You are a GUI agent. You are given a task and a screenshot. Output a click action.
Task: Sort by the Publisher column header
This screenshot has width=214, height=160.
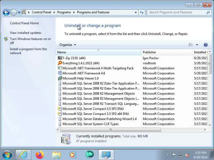click(167, 52)
